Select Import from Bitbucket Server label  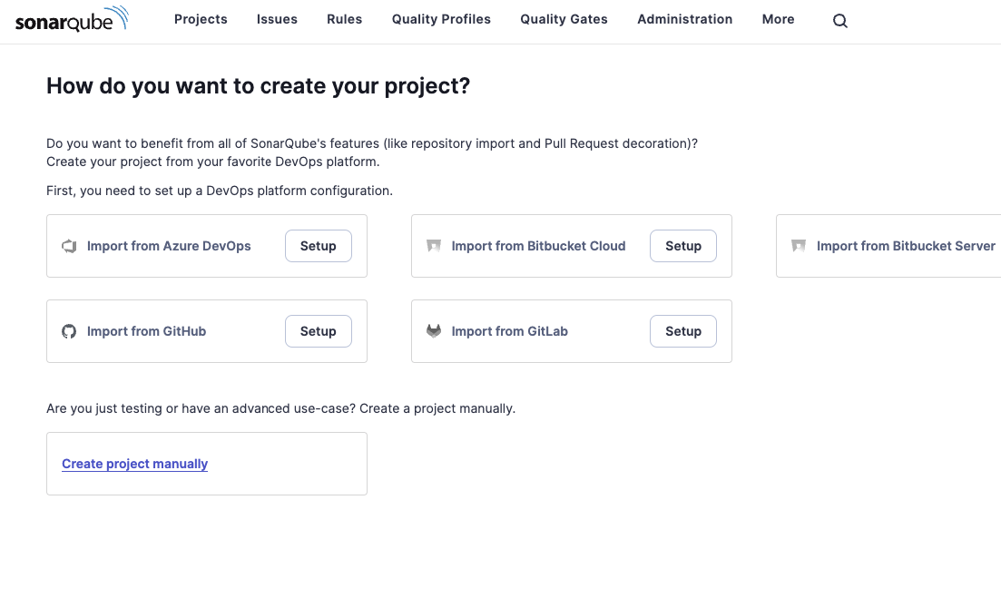point(906,246)
